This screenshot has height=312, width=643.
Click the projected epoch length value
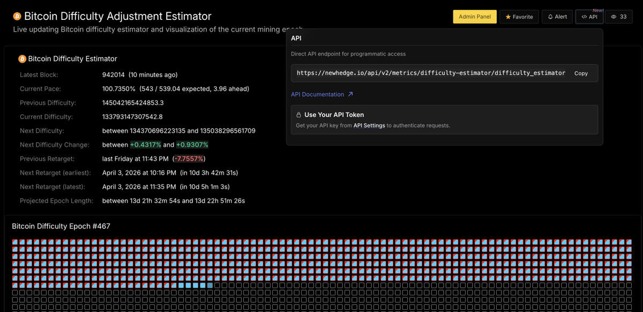click(174, 200)
